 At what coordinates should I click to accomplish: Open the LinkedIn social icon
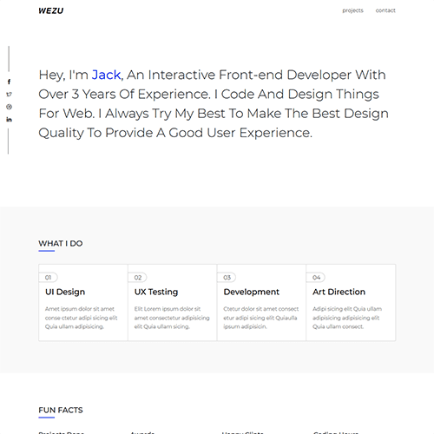(9, 119)
